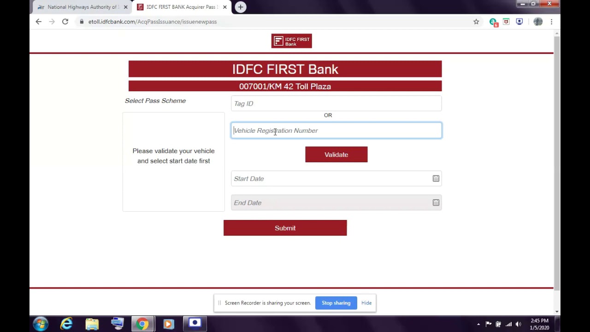Stop sharing the screen
The height and width of the screenshot is (332, 590).
click(x=336, y=303)
